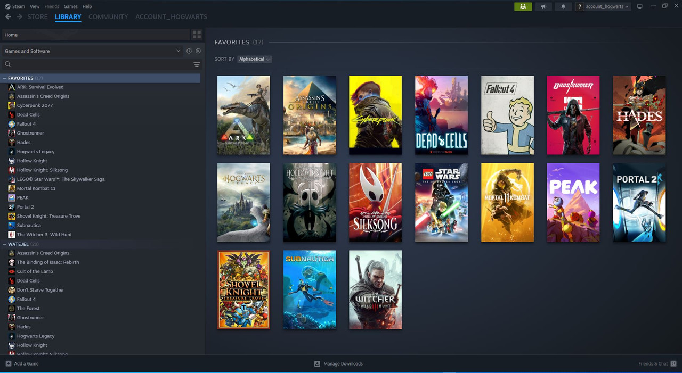
Task: Open the Hades cover
Action: click(639, 115)
